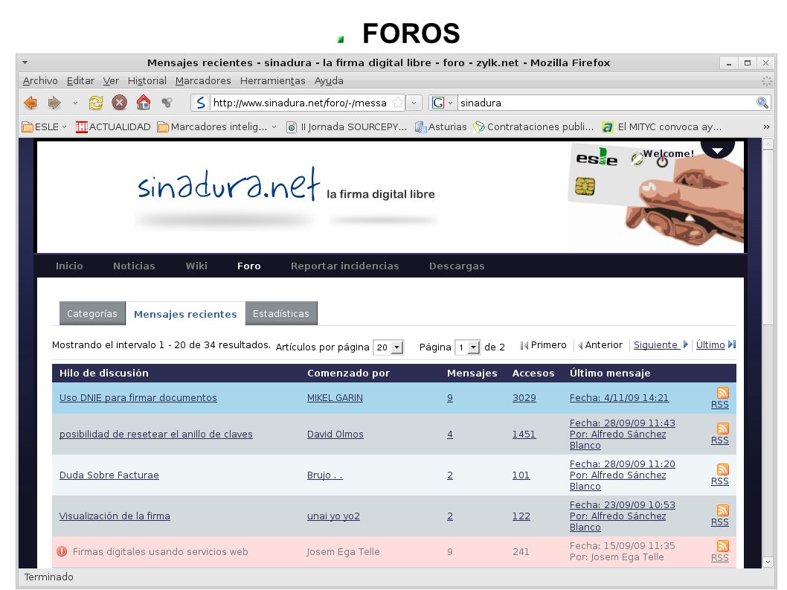Open the Uso DNIE para firmar documentos thread
The image size is (787, 590).
pos(138,398)
